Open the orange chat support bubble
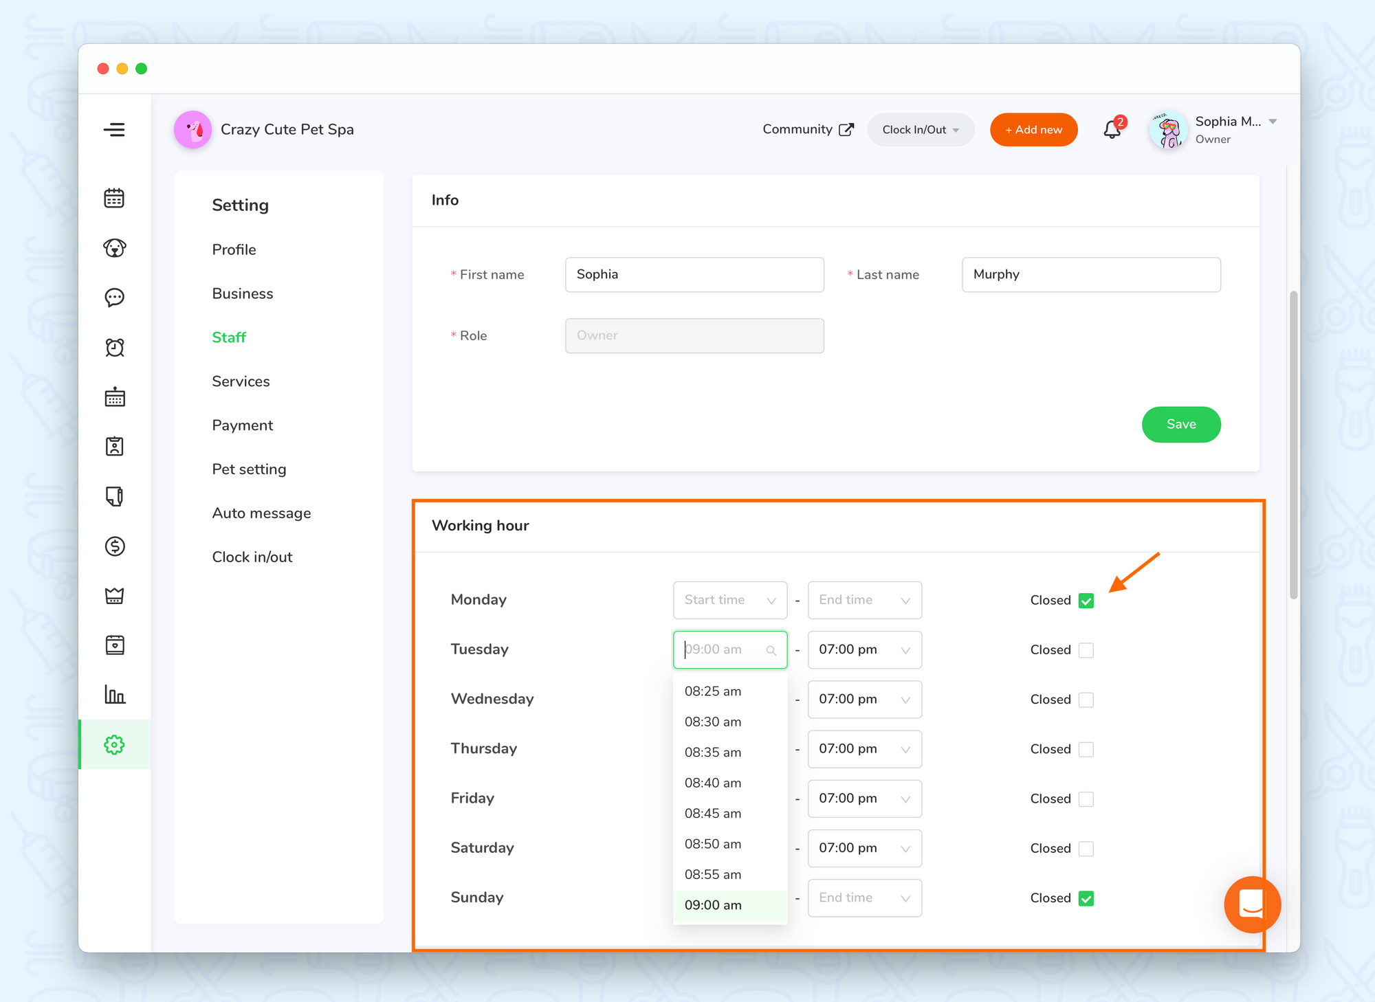 pyautogui.click(x=1252, y=904)
